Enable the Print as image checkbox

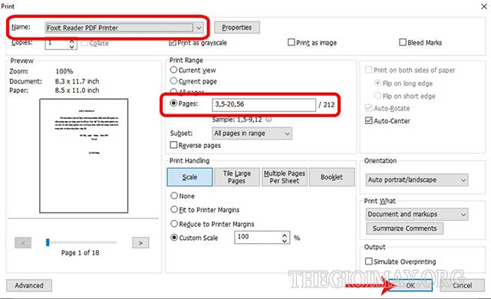tap(292, 42)
